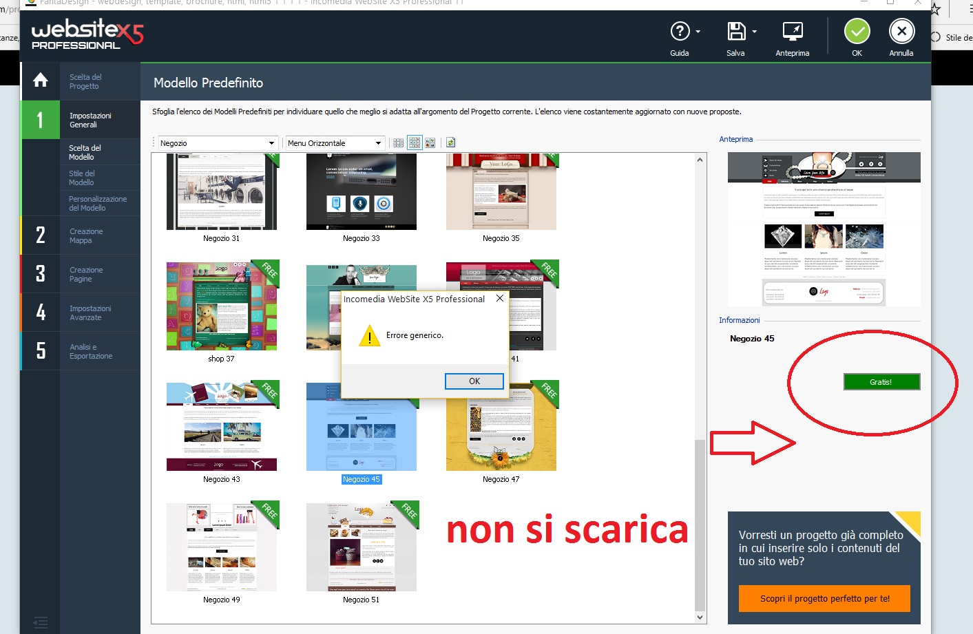
Task: Click the collapse sidebar icon at bottom left
Action: (41, 622)
